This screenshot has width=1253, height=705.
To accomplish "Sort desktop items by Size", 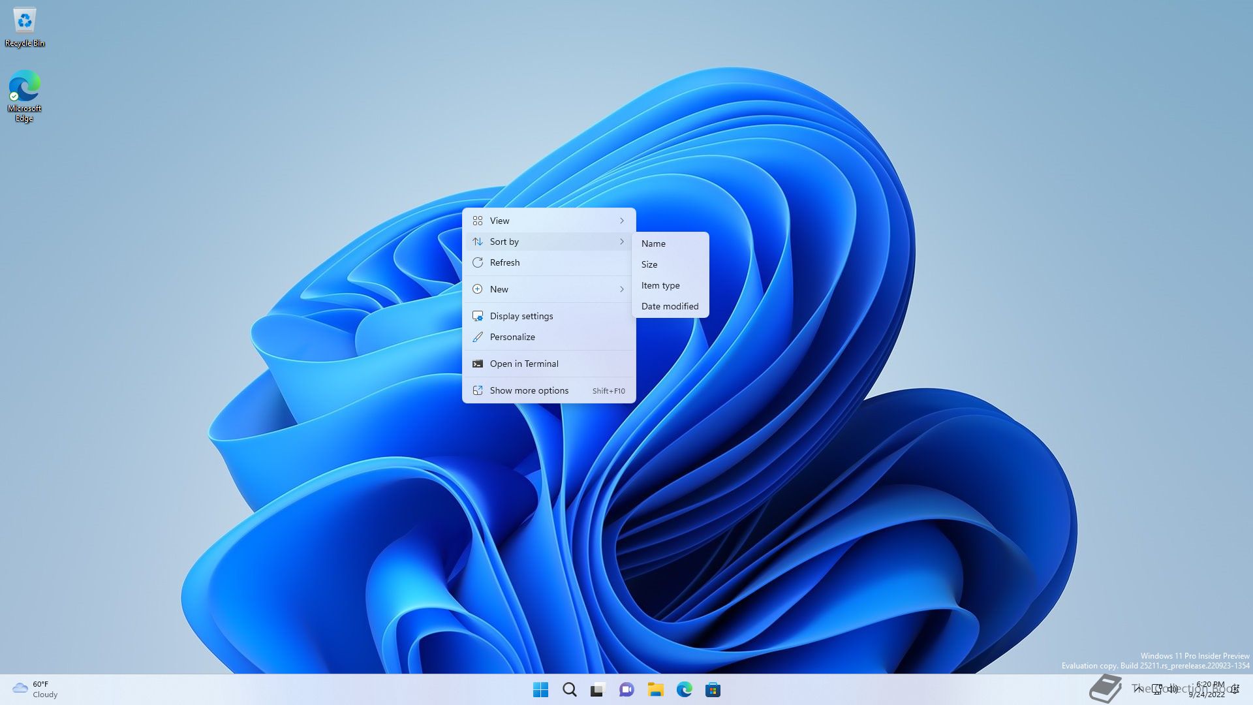I will pos(670,264).
